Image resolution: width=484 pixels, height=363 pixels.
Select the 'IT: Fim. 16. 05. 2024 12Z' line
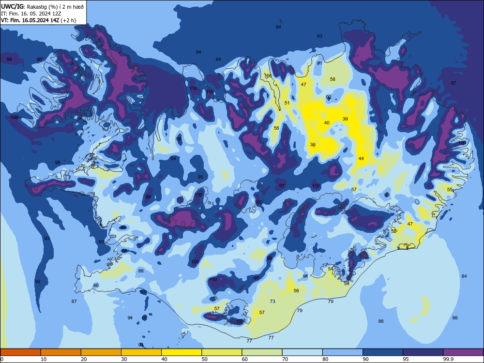[31, 14]
